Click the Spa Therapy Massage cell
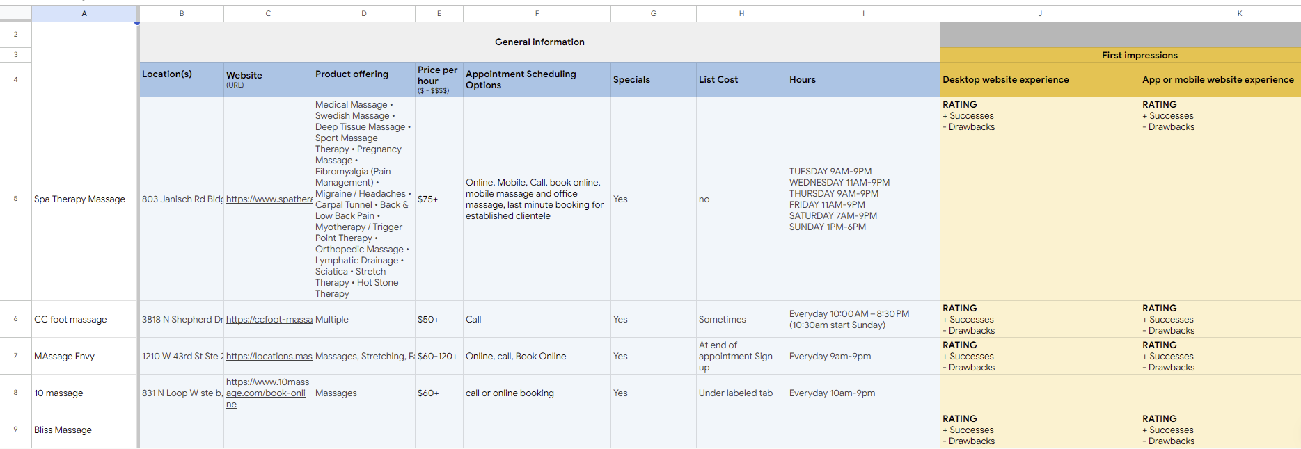The image size is (1301, 449). [84, 199]
